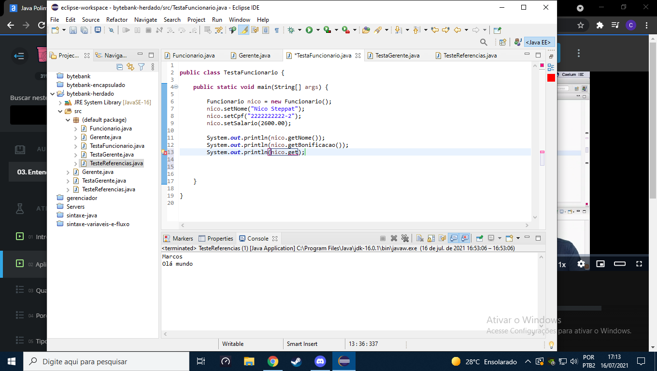Open the Run button dropdown arrow
This screenshot has width=657, height=371.
[x=318, y=30]
